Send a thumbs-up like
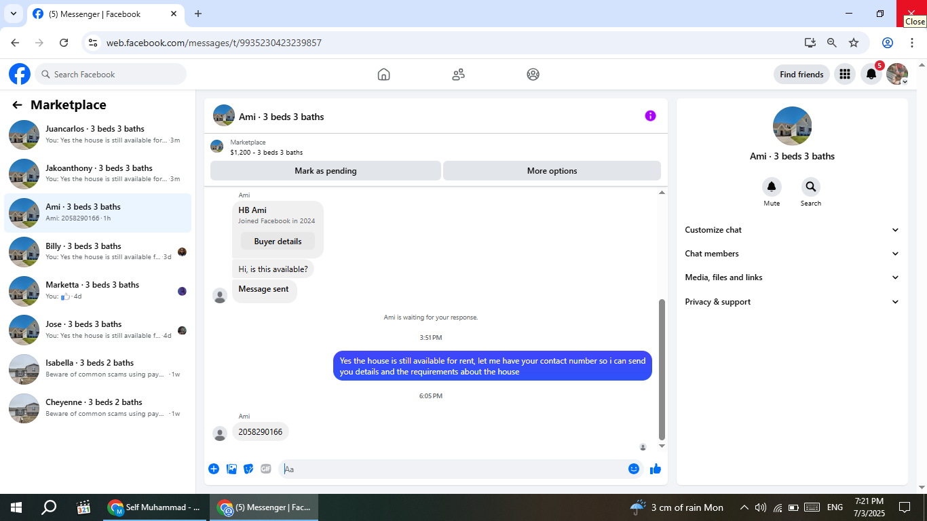The image size is (927, 521). click(656, 469)
